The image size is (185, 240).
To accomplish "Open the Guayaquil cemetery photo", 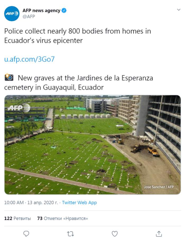I will (x=92, y=145).
